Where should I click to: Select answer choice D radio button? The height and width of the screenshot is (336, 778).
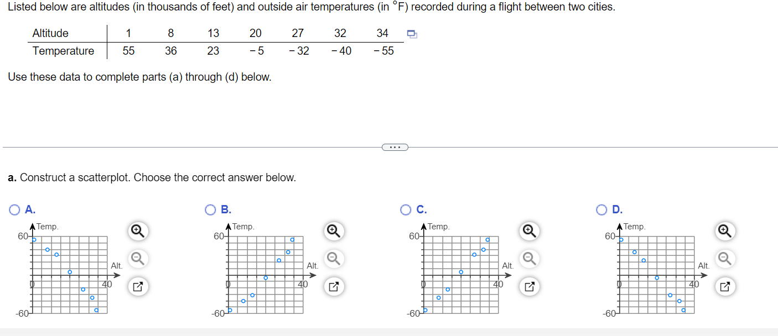(x=601, y=209)
